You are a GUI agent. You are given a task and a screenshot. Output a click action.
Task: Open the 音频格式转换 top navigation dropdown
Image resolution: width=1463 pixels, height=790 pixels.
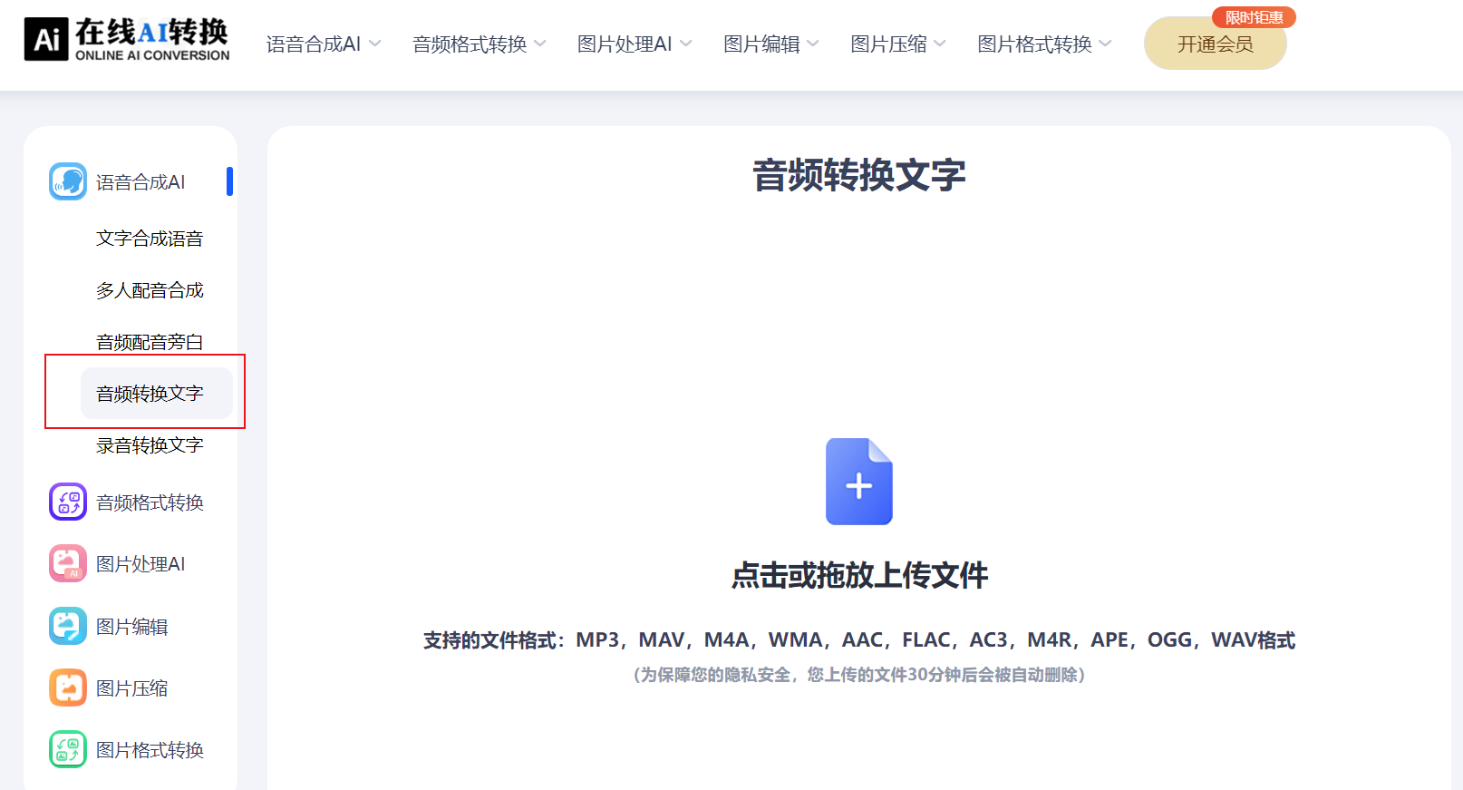click(x=479, y=44)
